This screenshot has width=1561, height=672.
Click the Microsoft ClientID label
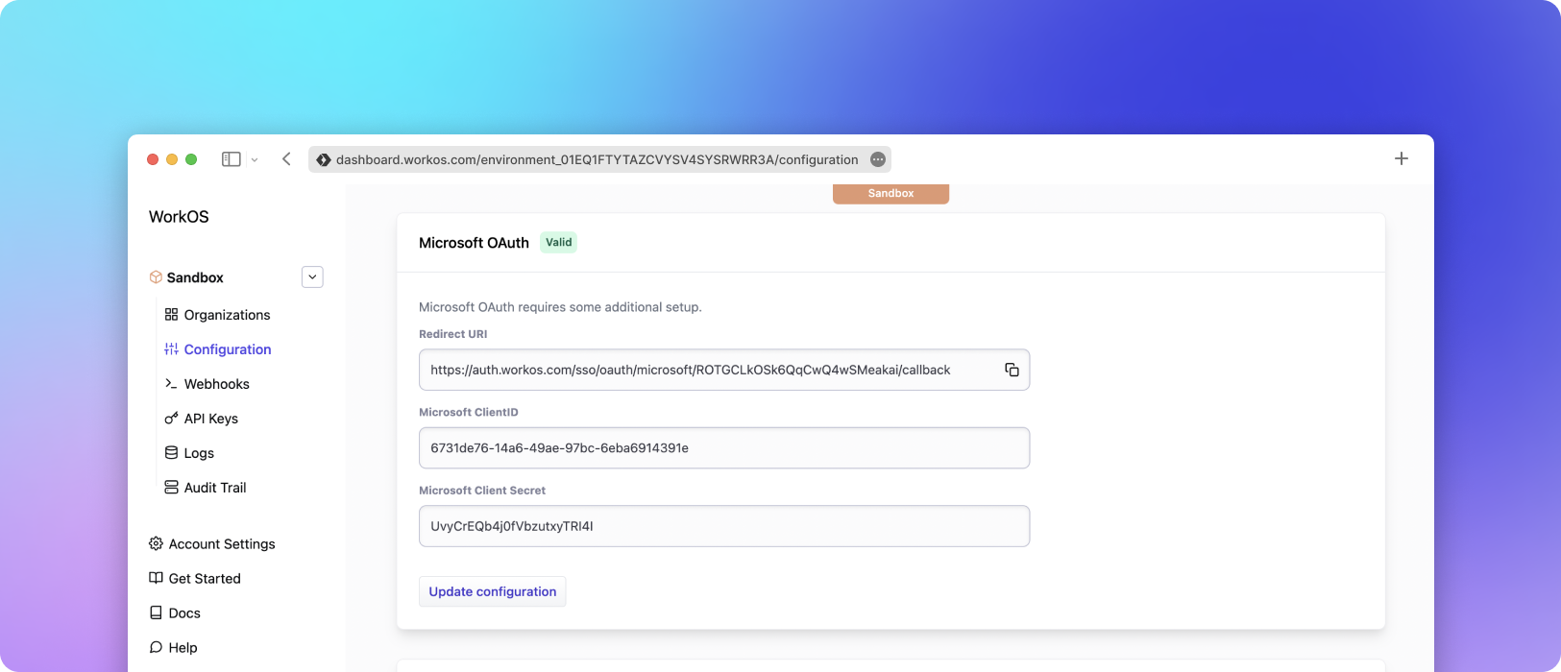tap(468, 412)
